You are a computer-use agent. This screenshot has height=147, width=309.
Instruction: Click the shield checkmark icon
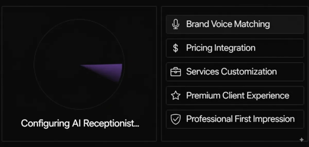(176, 119)
